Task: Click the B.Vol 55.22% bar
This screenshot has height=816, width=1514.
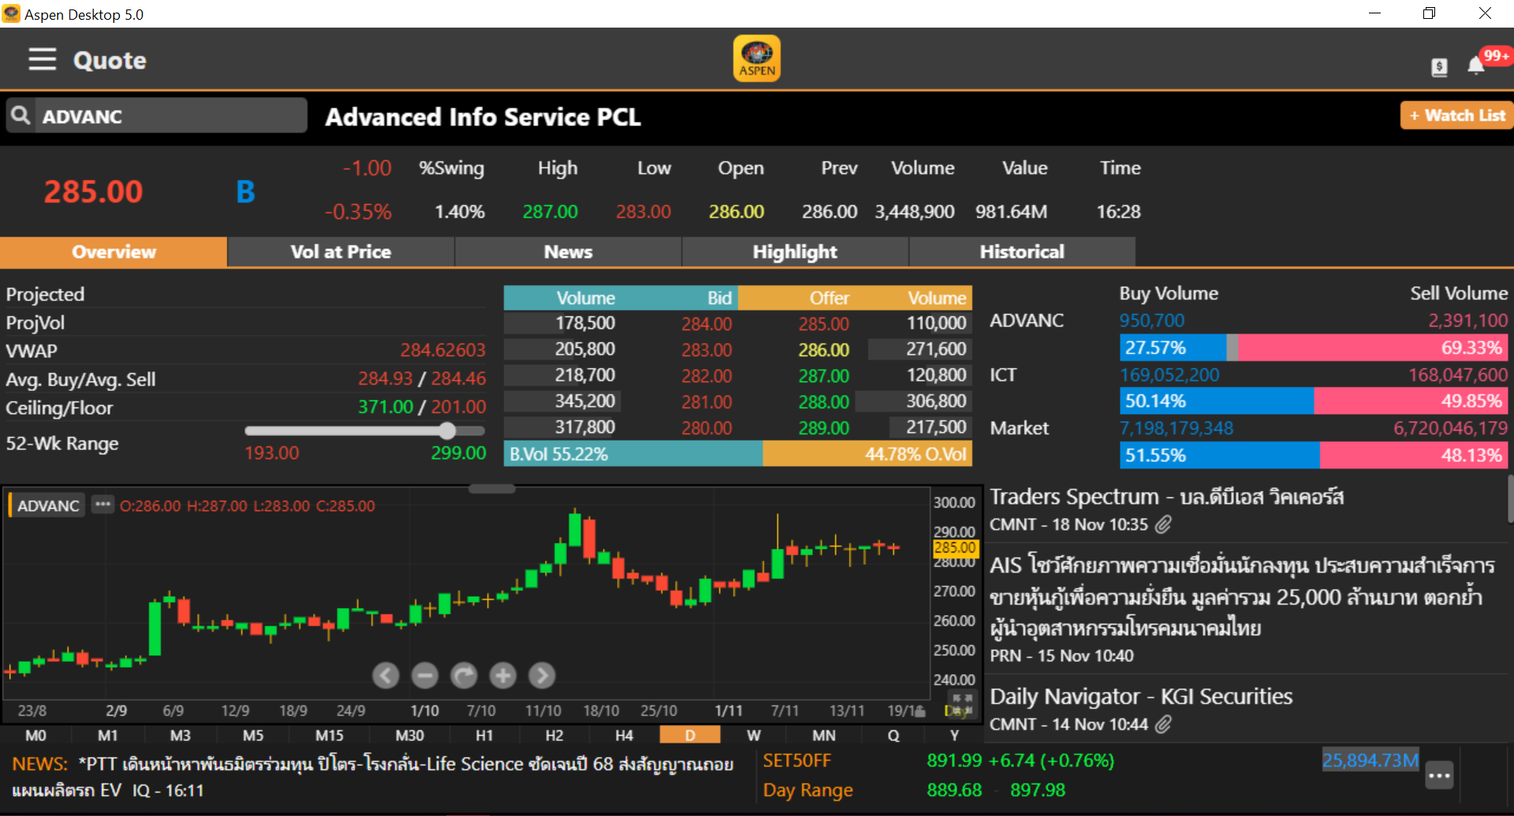Action: tap(633, 454)
